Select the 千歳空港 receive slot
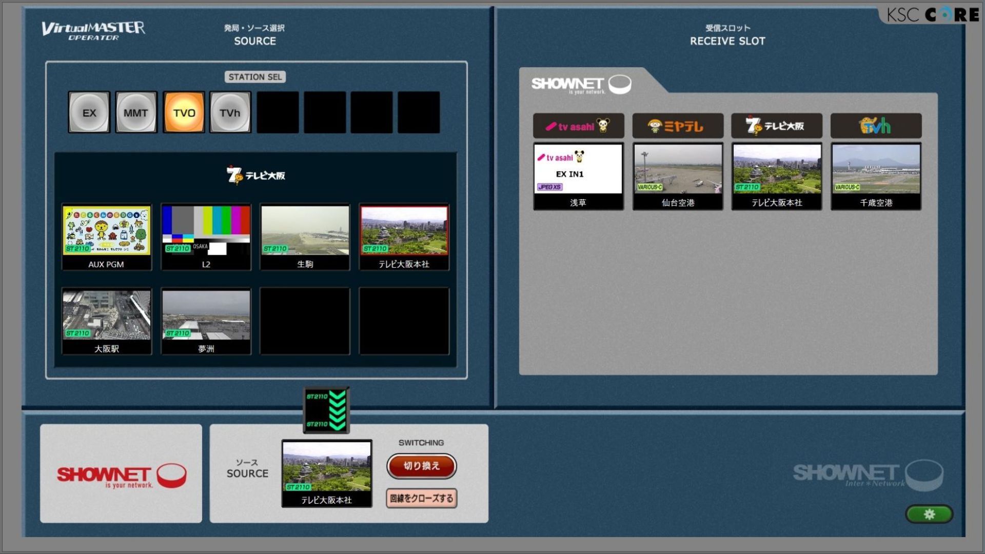Image resolution: width=985 pixels, height=554 pixels. 876,176
